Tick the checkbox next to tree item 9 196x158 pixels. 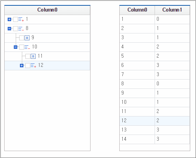click(x=21, y=38)
